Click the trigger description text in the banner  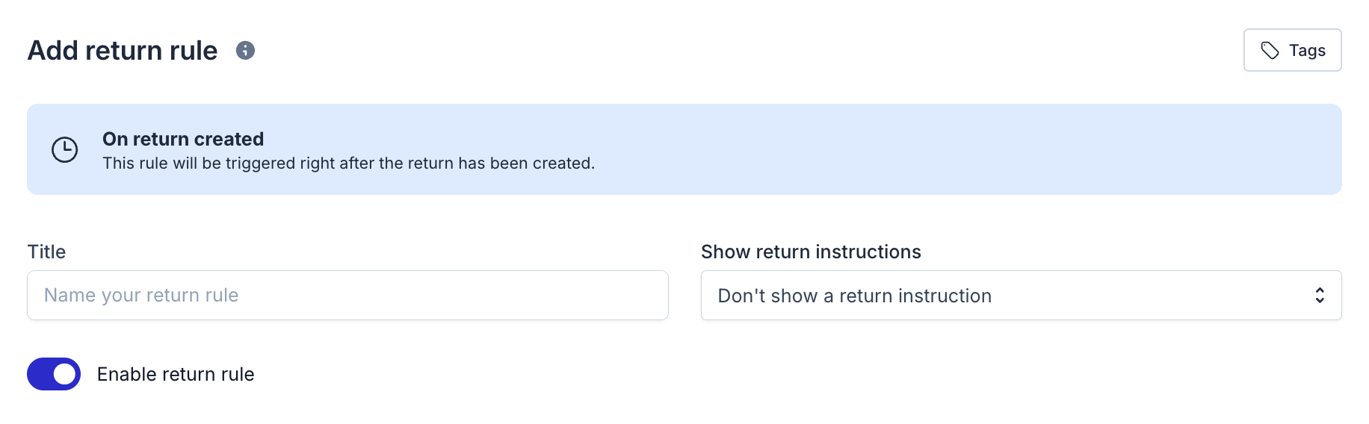(348, 163)
